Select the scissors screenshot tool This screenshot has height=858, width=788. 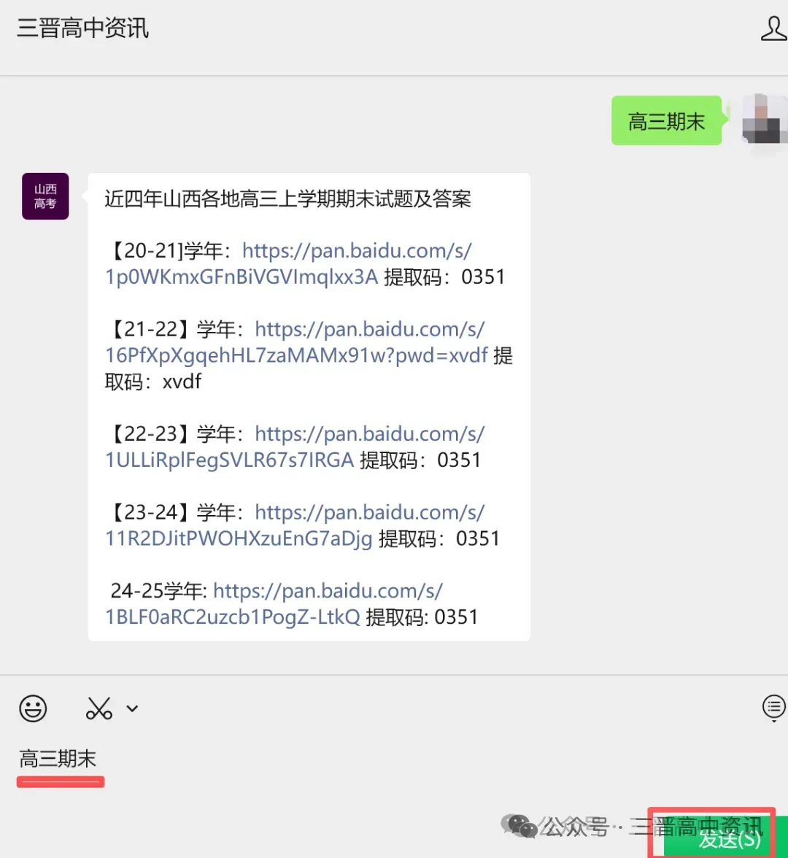point(99,708)
